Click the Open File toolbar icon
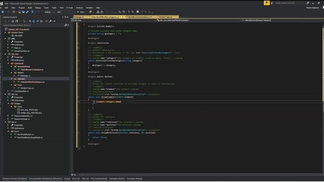The height and width of the screenshot is (182, 324). point(19,12)
